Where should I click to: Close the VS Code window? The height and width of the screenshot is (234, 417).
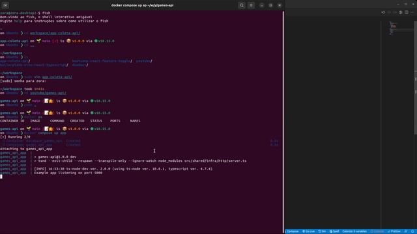point(413,5)
